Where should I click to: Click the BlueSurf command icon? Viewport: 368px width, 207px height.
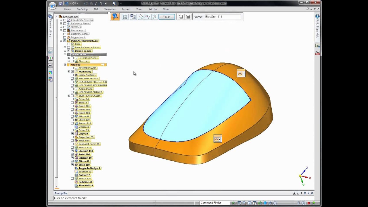click(x=115, y=17)
